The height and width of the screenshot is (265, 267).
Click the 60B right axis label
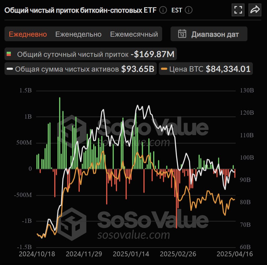point(245,247)
